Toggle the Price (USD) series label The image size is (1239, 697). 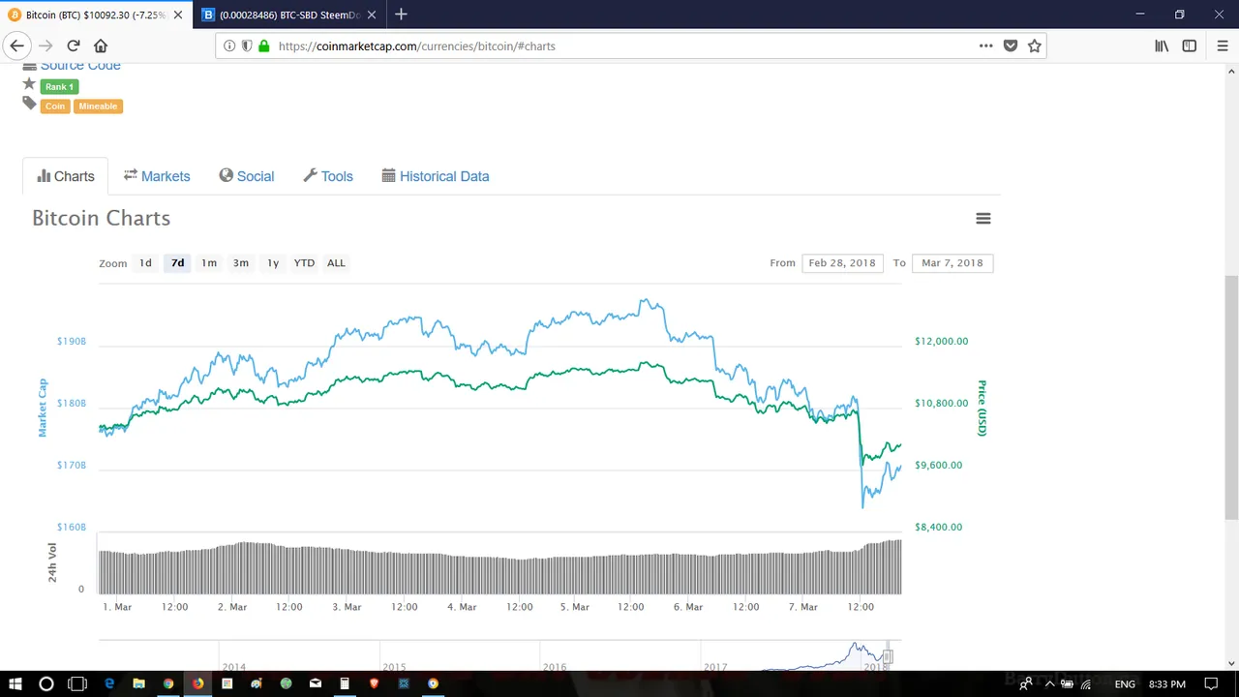[x=982, y=408]
